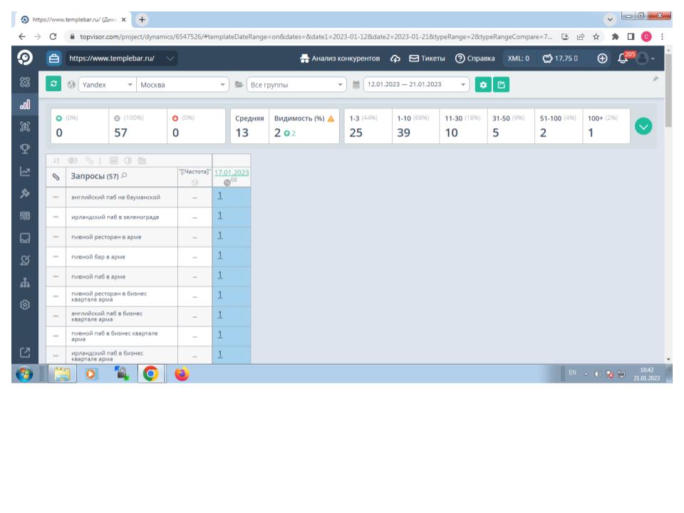Screen dimensions: 684x513
Task: Click the topvisor.com address bar
Action: coord(316,36)
